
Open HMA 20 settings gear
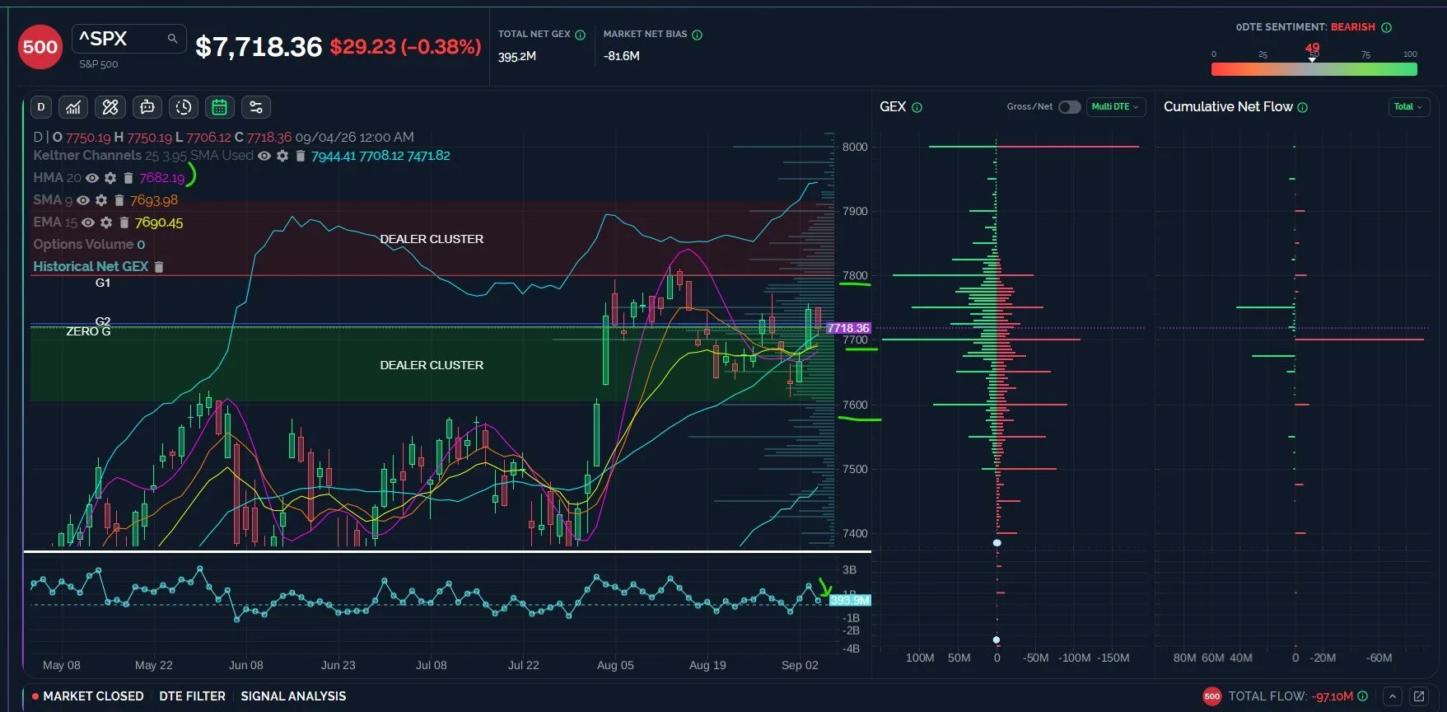[x=110, y=178]
